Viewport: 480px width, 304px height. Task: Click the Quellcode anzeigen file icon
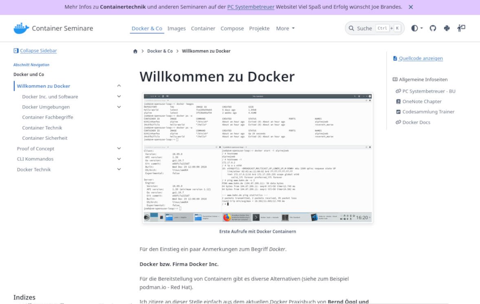click(x=395, y=58)
